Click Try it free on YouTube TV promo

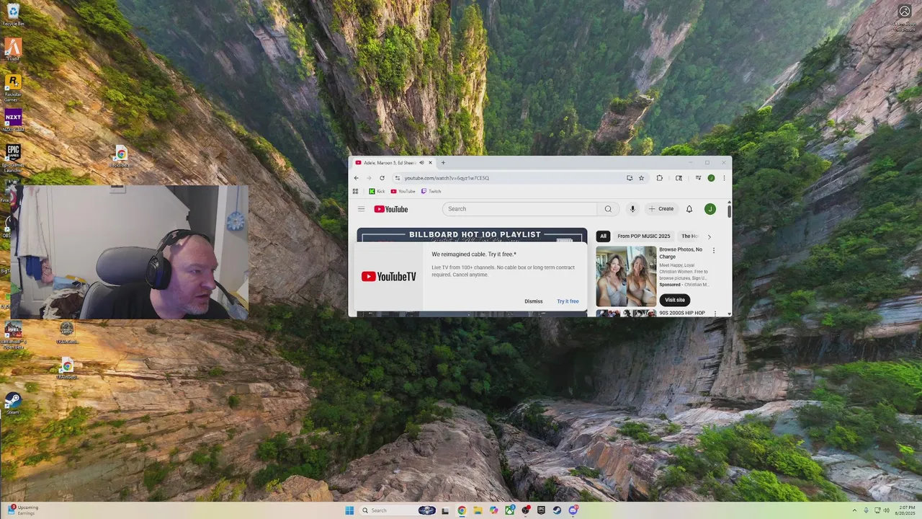[x=568, y=301]
